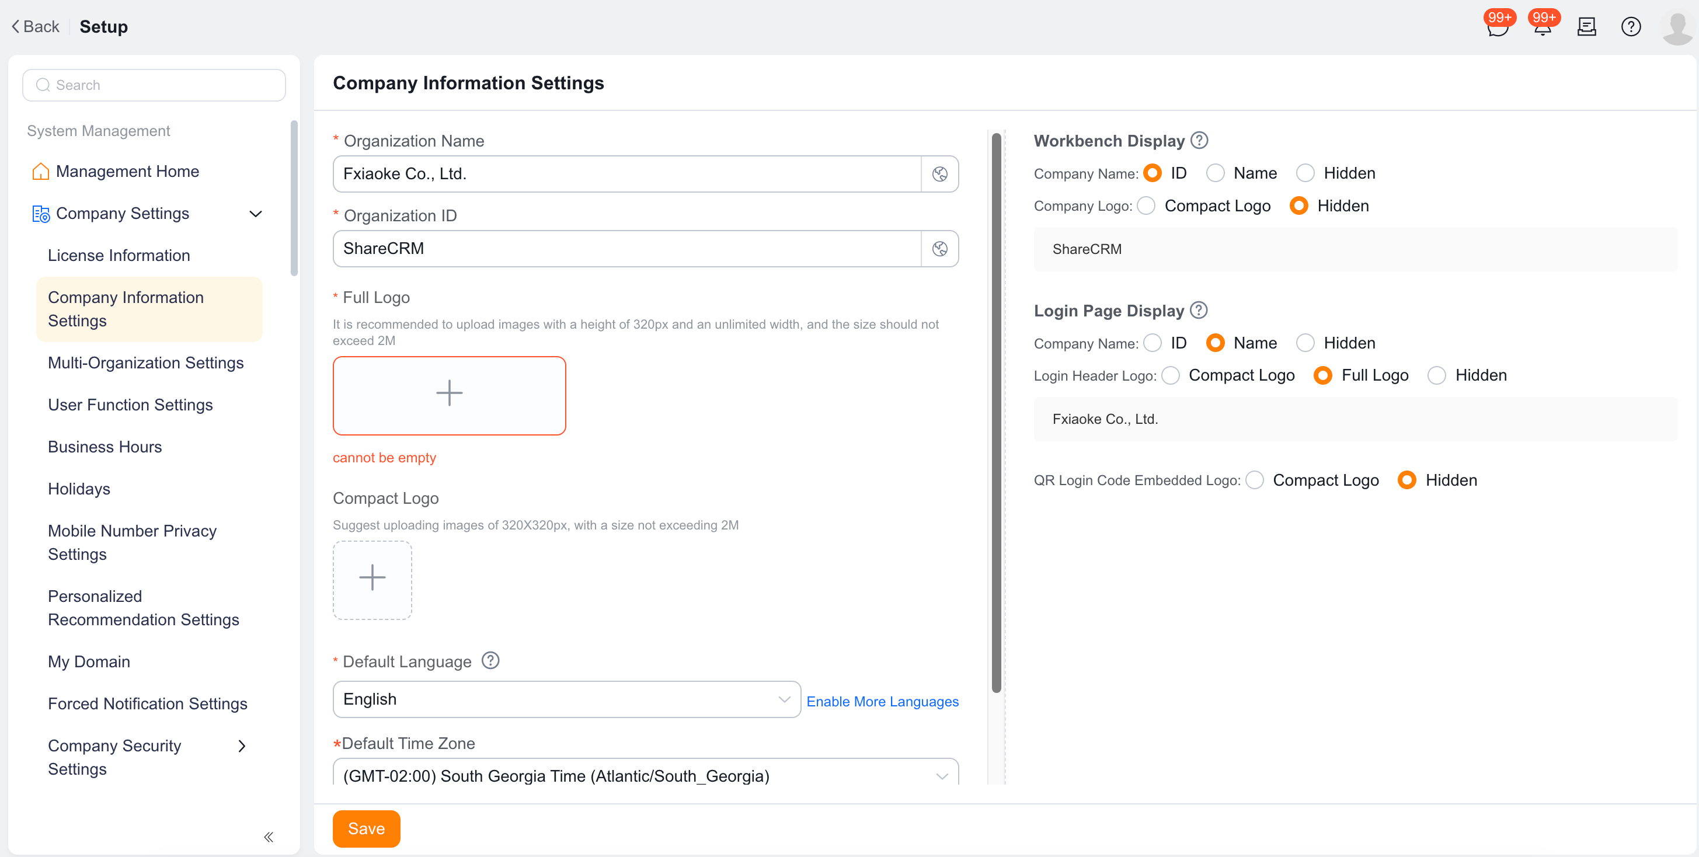Collapse the Company Settings section chevron
1699x857 pixels.
[x=255, y=214]
